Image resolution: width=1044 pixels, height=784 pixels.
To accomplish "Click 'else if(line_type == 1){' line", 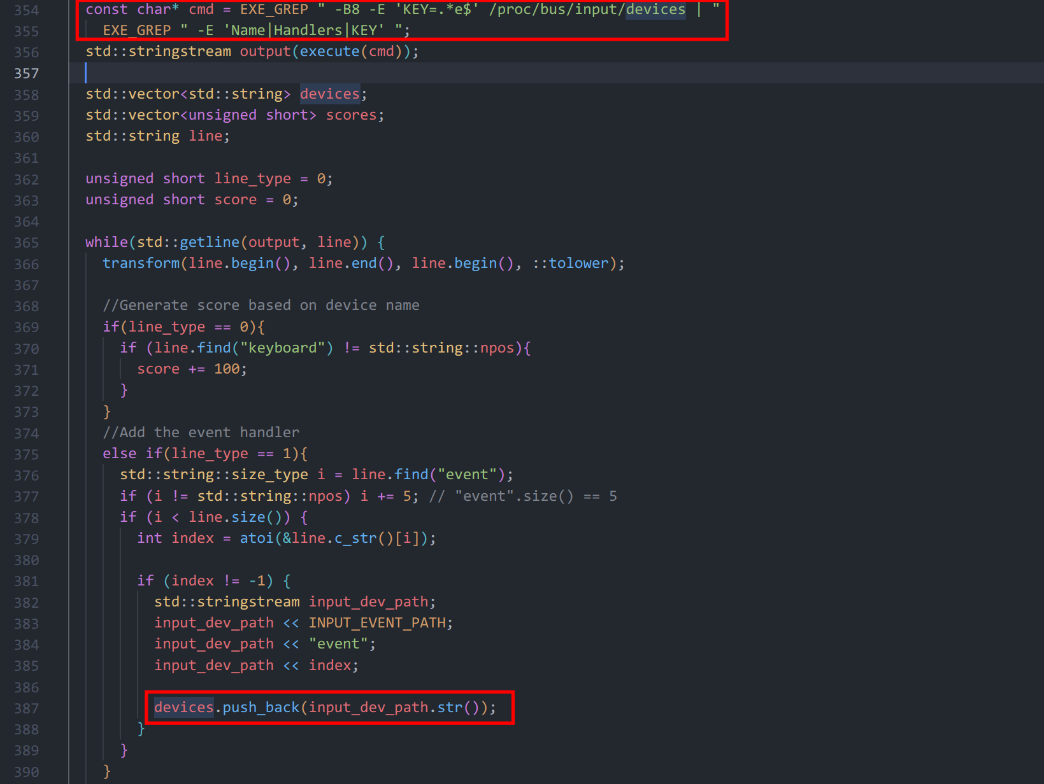I will pos(206,454).
